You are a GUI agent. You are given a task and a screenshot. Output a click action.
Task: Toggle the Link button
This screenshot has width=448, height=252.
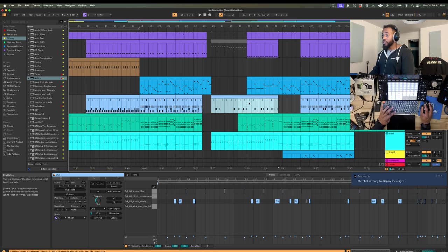16,15
